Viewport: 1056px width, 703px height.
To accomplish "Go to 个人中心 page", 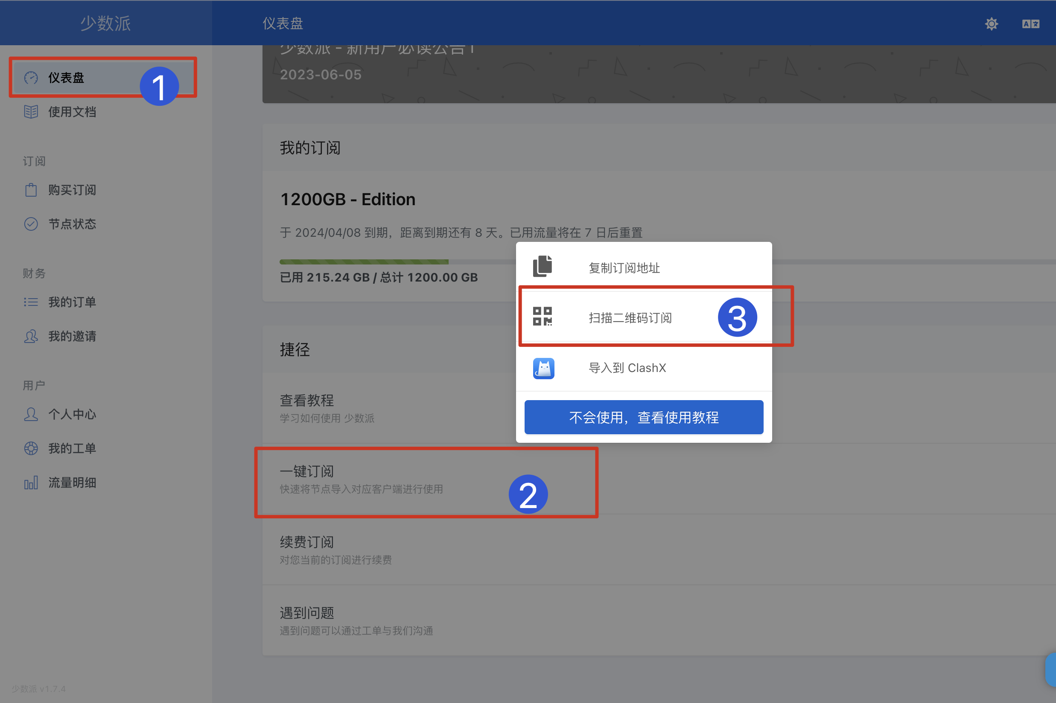I will point(72,414).
